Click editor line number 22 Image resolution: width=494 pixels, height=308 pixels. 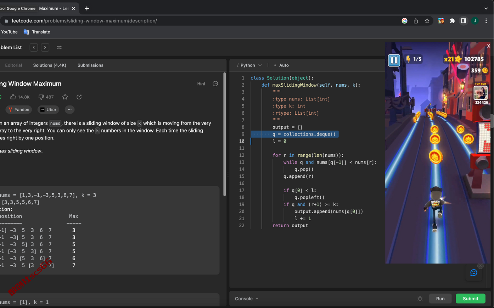tap(242, 225)
